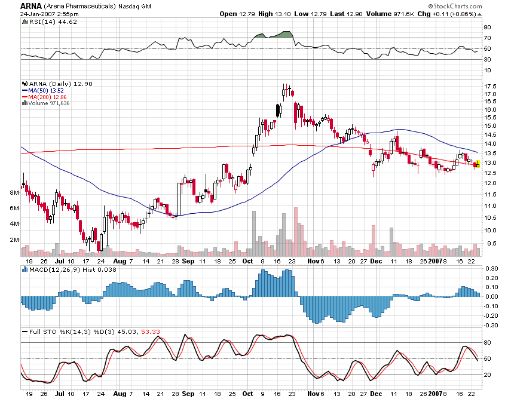Open the ©StockCharts.com attribution link
This screenshot has height=399, width=508.
[x=455, y=6]
